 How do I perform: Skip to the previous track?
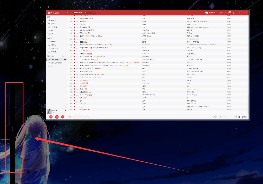point(51,117)
